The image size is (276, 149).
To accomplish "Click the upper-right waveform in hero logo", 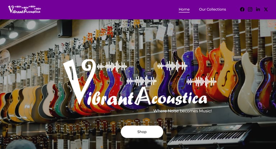I will tap(172, 66).
